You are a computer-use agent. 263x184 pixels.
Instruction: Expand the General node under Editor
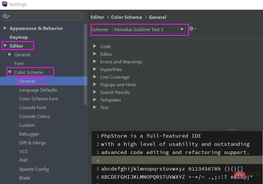coord(10,55)
